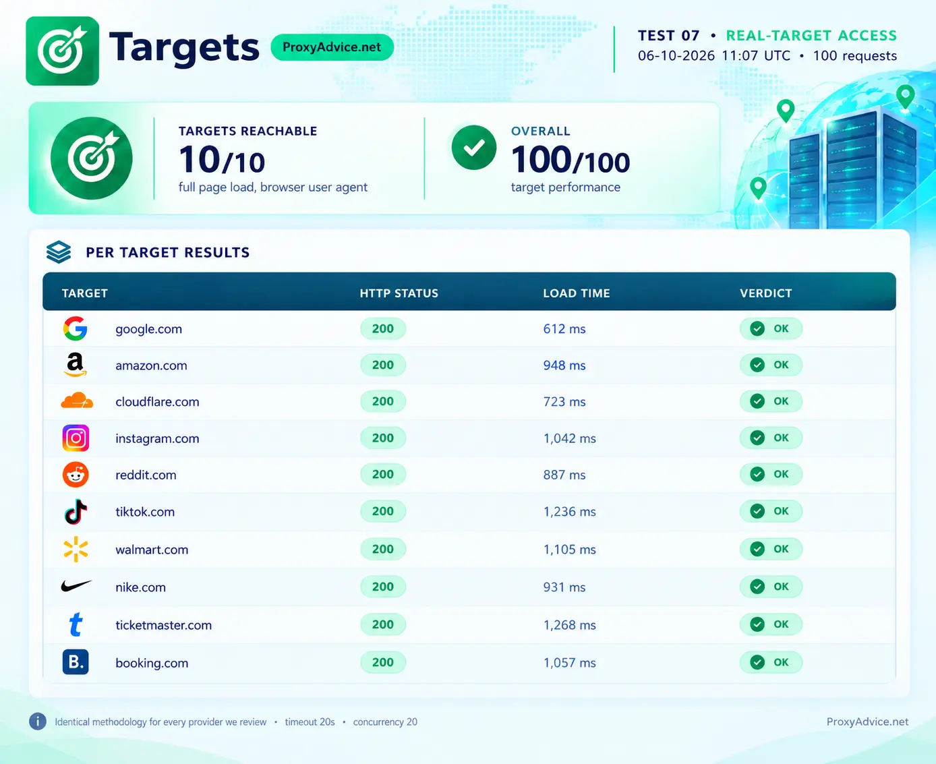Click the layers icon beside Per Target Results

59,252
